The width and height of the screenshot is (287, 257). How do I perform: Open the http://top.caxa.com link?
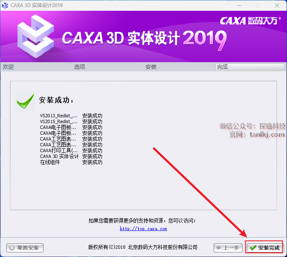coord(143,229)
